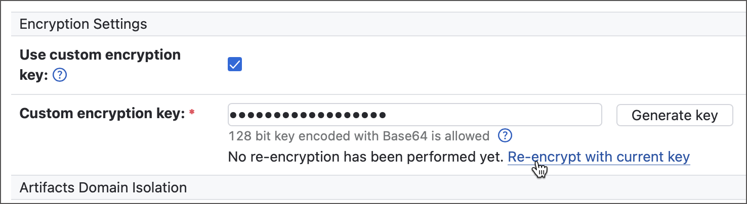Generate a new custom encryption key
The height and width of the screenshot is (204, 747).
click(x=674, y=115)
